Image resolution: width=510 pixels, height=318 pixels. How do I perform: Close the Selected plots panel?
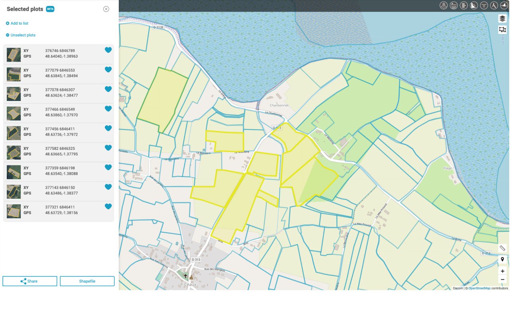coord(106,9)
